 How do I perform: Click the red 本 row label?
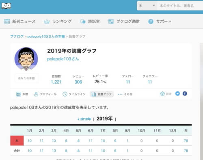17,141
